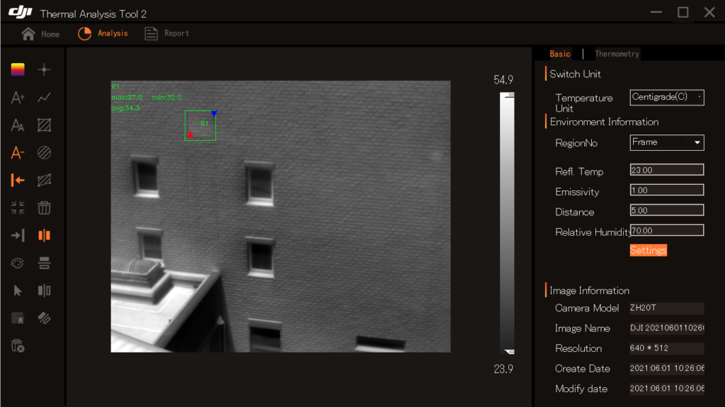The height and width of the screenshot is (407, 725).
Task: Open the Temperature Unit dropdown
Action: point(667,98)
